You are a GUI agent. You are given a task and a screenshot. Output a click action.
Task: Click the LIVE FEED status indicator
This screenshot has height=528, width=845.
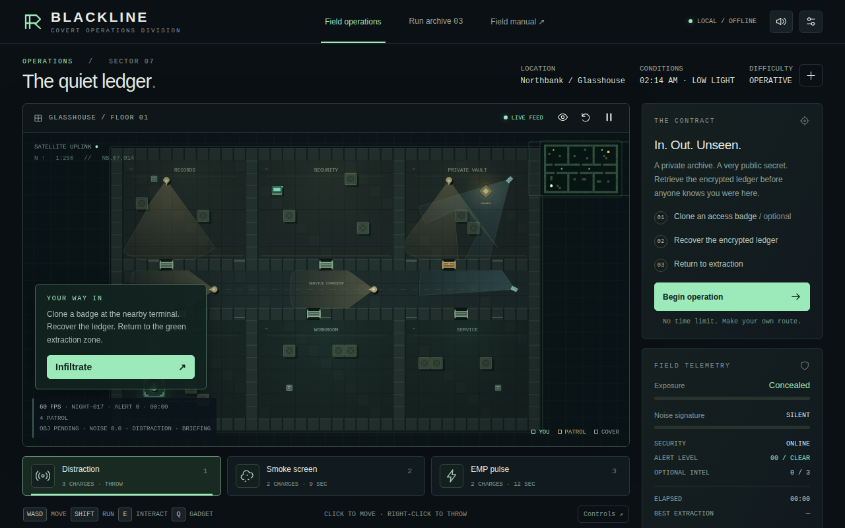tap(524, 117)
